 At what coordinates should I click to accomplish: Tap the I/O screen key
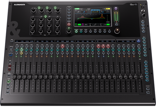point(109,31)
